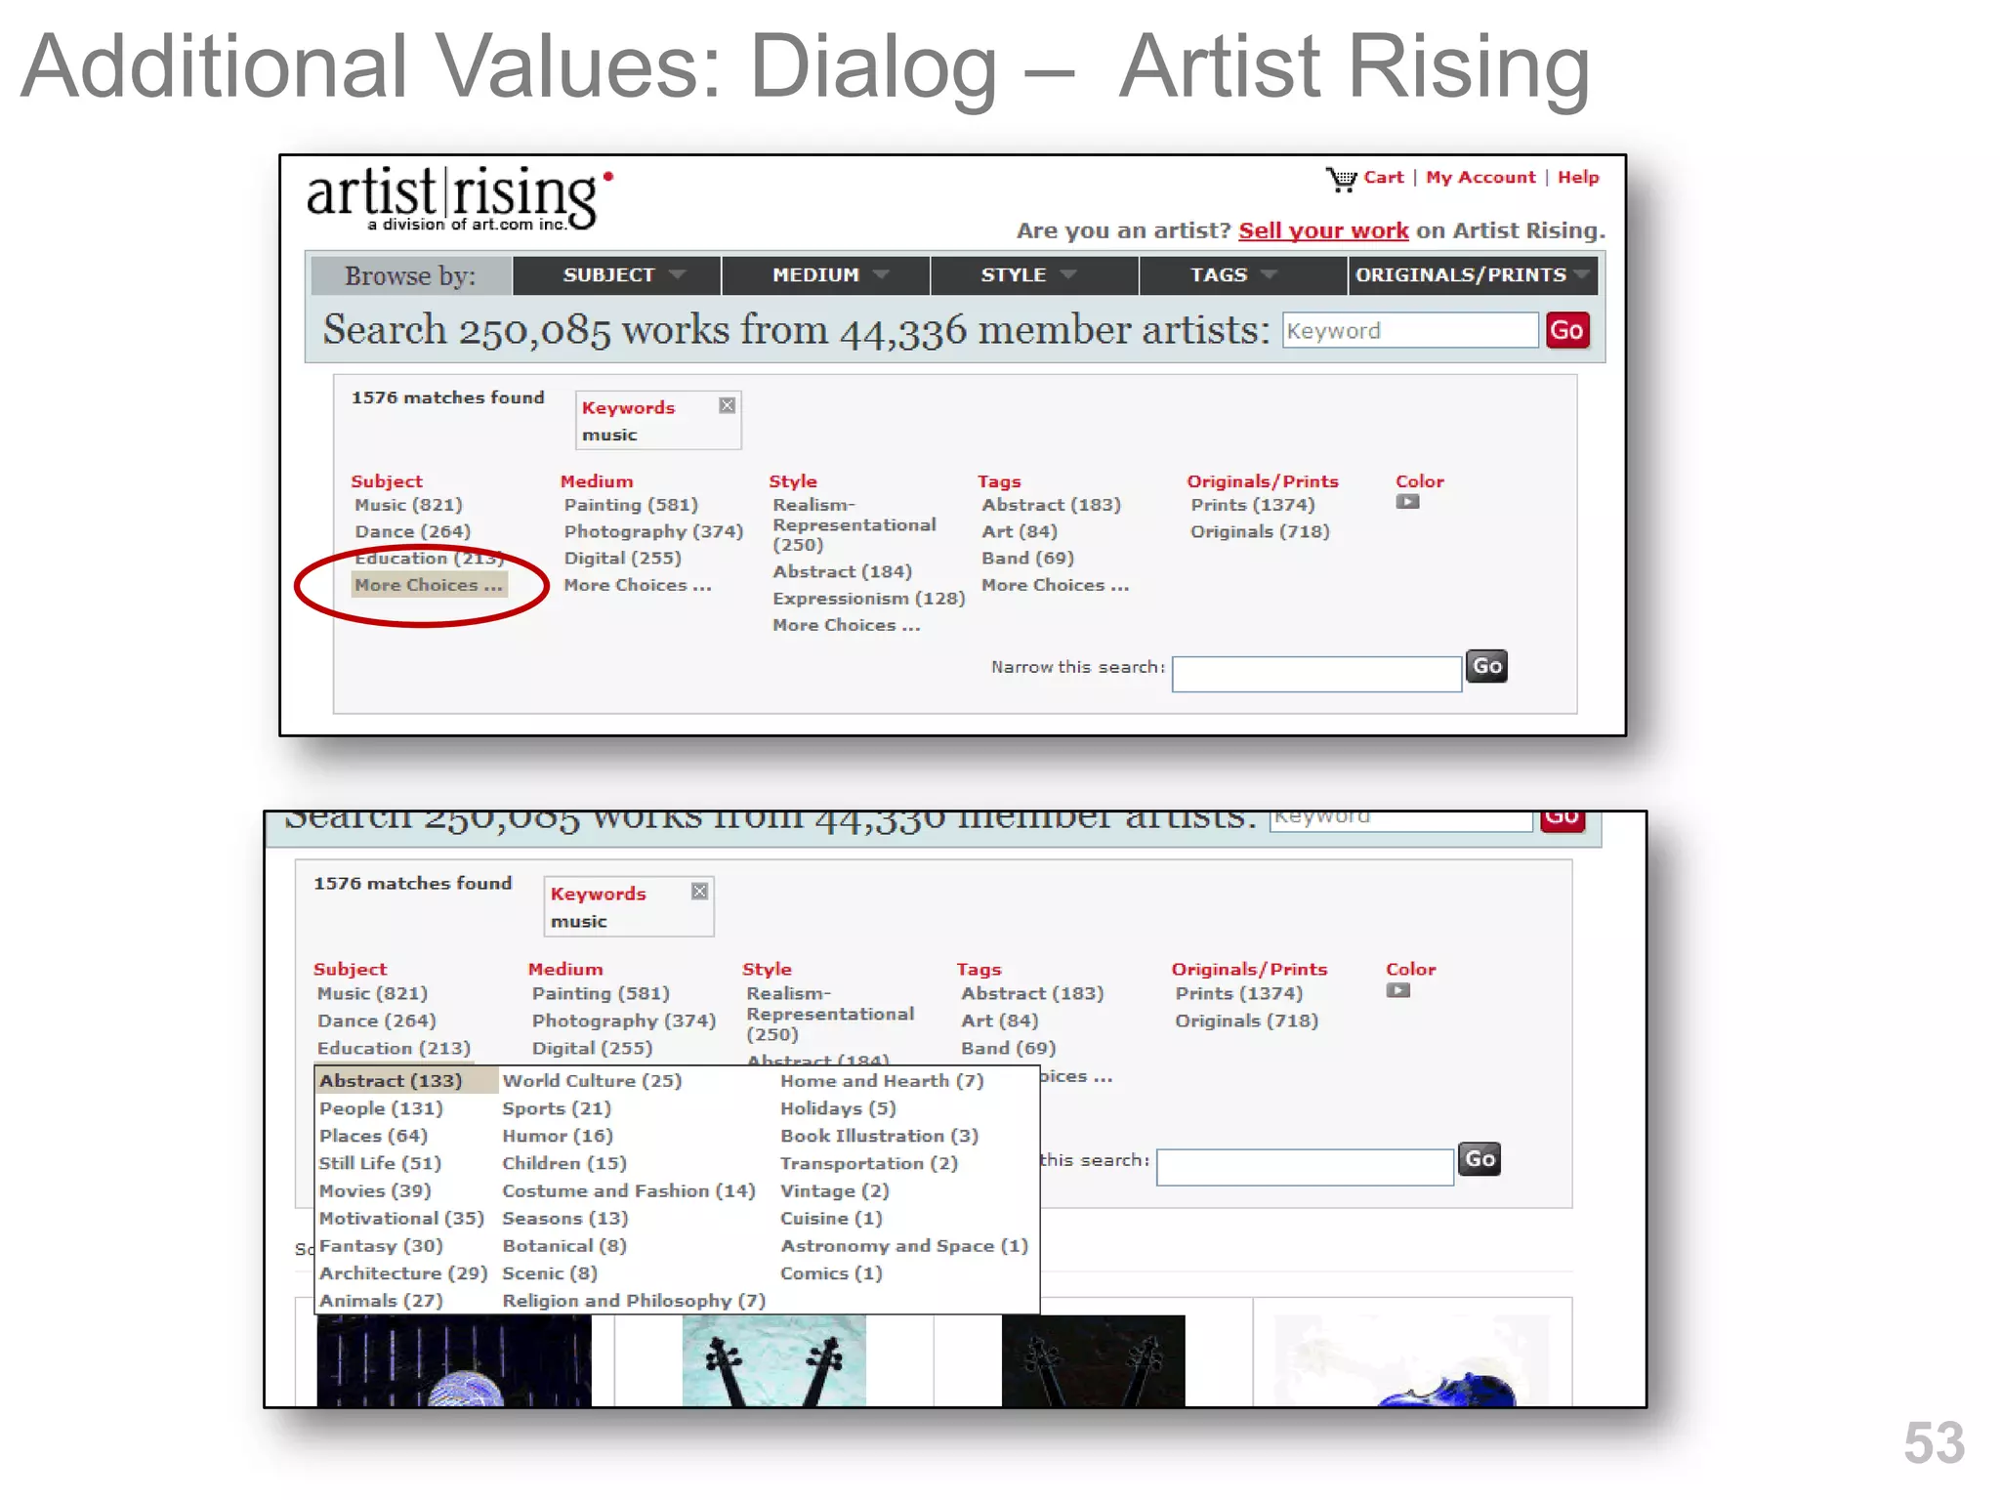Choose Art (84) tag in top screenshot
The height and width of the screenshot is (1500, 2000).
tap(1019, 531)
